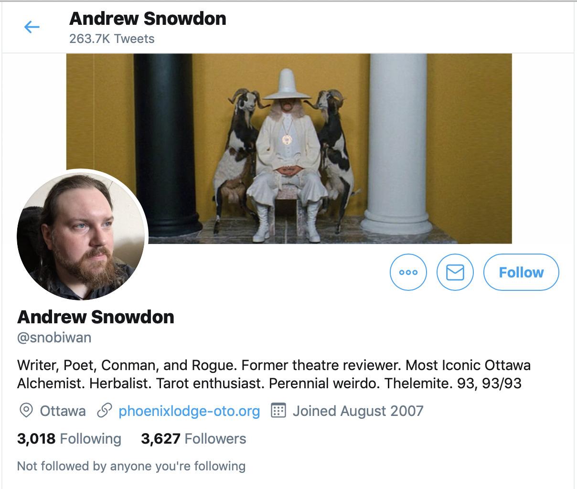The image size is (577, 489).
Task: View the 3,627 Followers list
Action: pyautogui.click(x=193, y=439)
